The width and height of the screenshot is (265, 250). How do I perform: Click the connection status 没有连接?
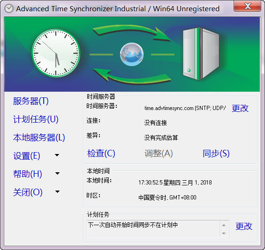[156, 123]
